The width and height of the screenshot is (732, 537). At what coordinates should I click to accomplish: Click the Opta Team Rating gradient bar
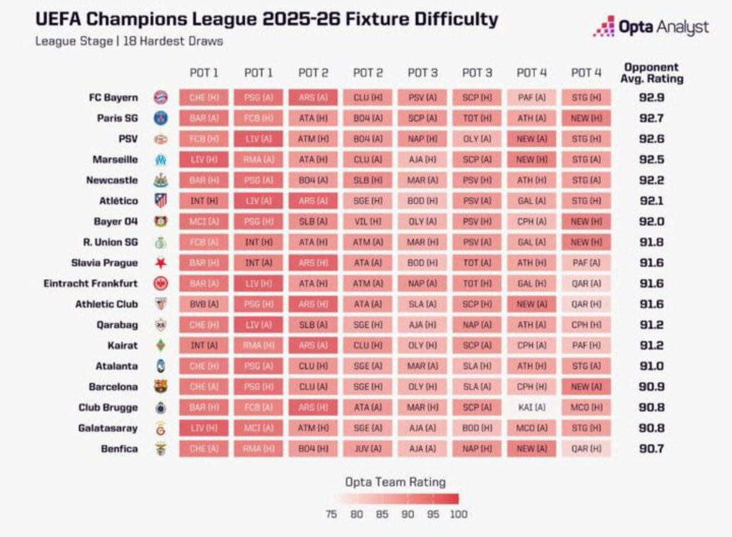(x=397, y=499)
